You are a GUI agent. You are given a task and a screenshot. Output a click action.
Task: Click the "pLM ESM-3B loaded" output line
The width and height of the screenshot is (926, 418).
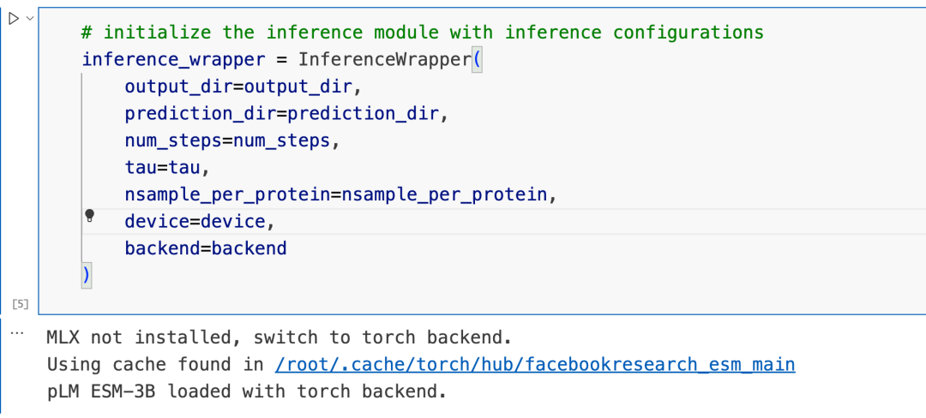pyautogui.click(x=247, y=392)
